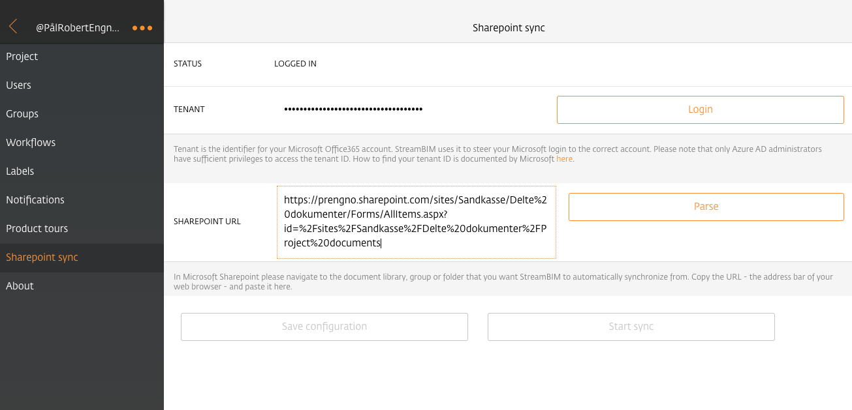
Task: Select Product tours in sidebar
Action: pyautogui.click(x=82, y=229)
